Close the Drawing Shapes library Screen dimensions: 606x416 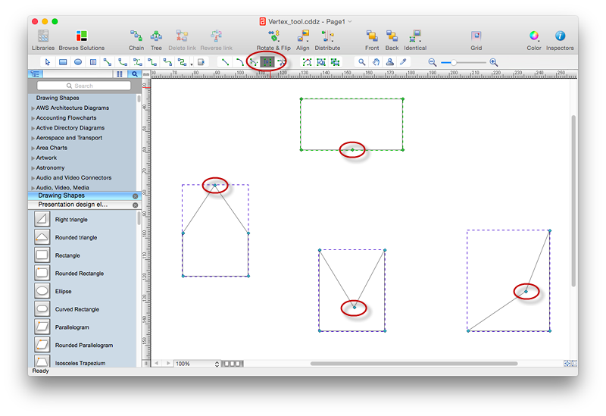(x=136, y=196)
